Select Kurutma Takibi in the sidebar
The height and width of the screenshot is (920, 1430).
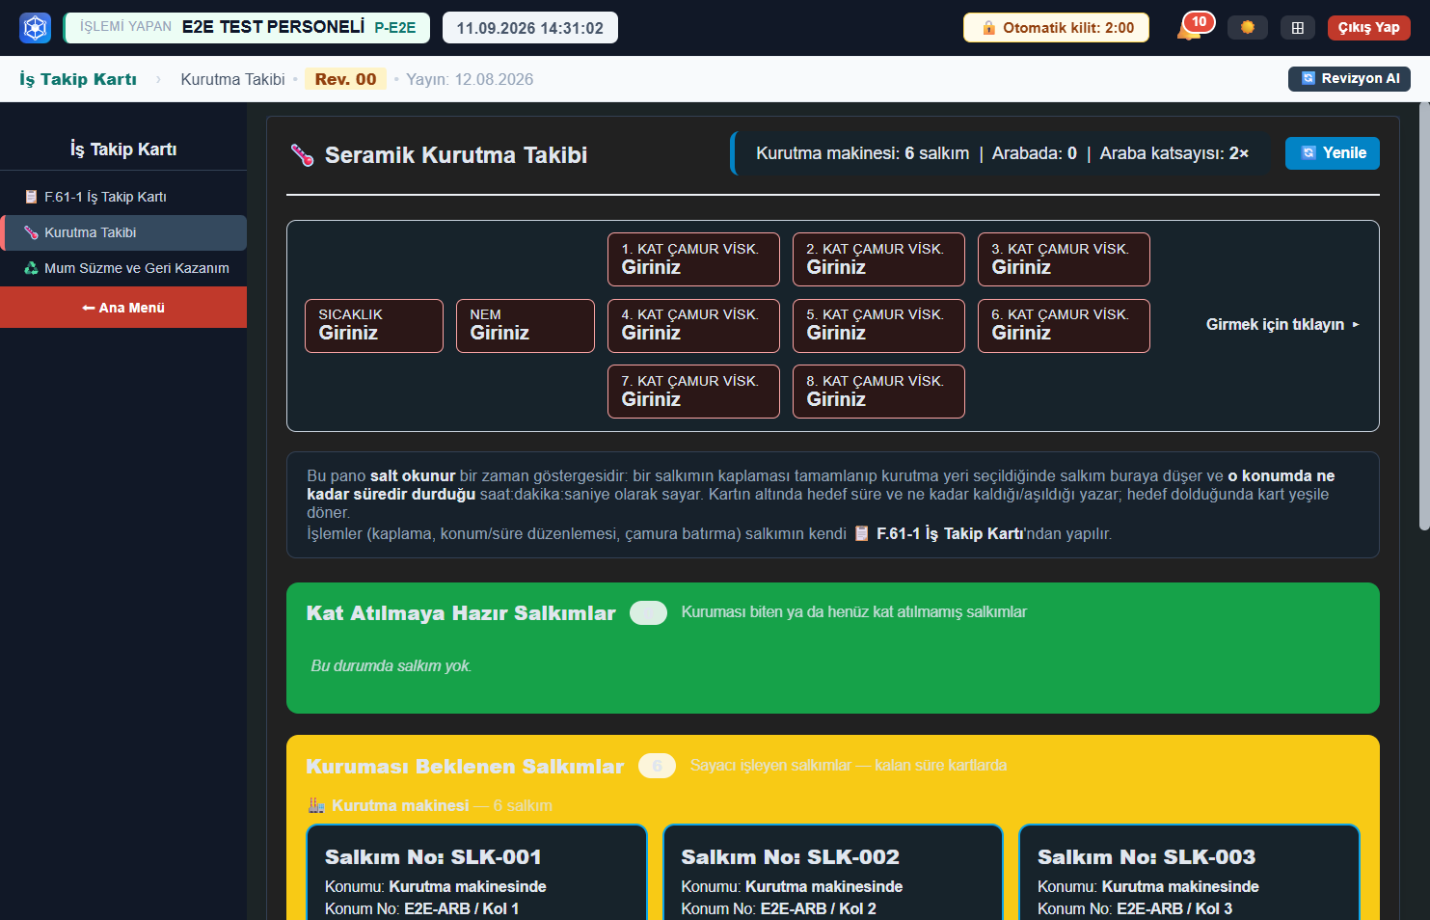(123, 232)
